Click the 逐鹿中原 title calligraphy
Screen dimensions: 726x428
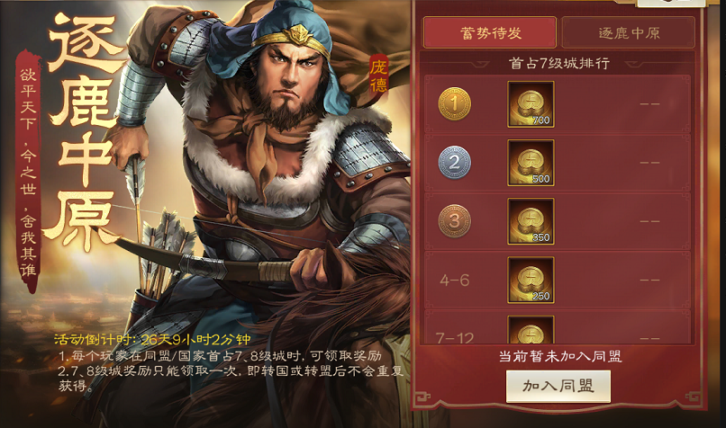84,132
